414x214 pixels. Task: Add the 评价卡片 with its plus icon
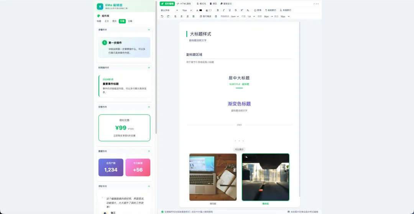pos(149,186)
